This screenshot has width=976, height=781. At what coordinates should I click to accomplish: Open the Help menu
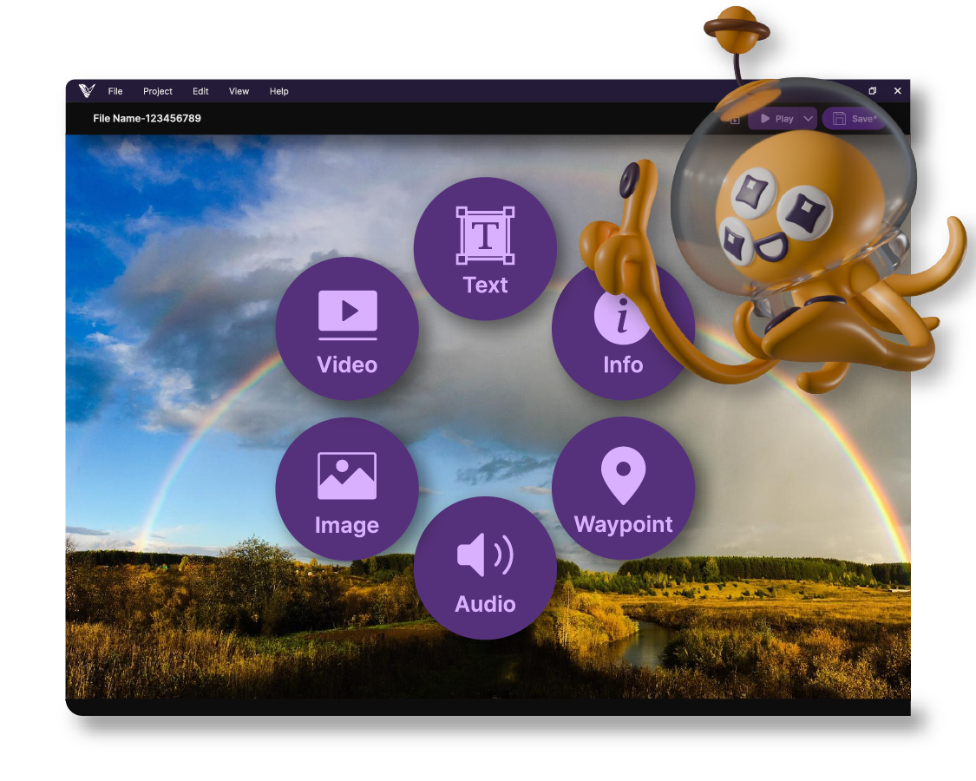278,91
